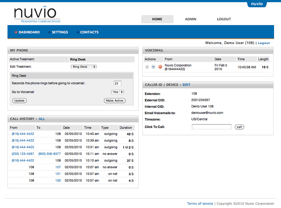Image resolution: width=281 pixels, height=208 pixels.
Task: Delete the Feb 5 voicemail message
Action: coord(161,66)
